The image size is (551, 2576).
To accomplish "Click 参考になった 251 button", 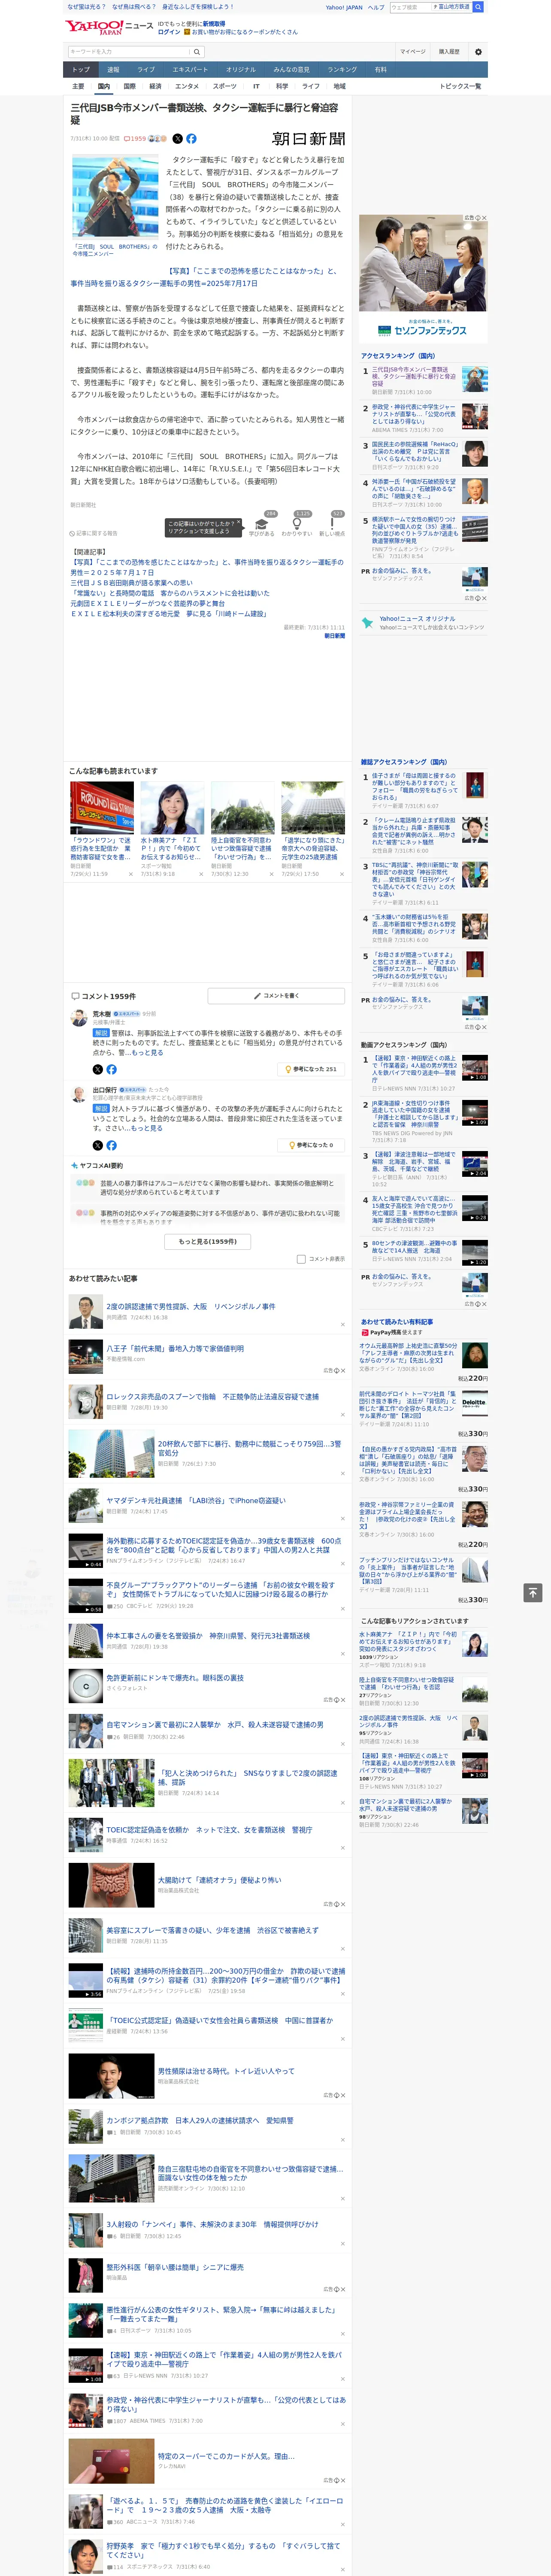I will pyautogui.click(x=312, y=1069).
